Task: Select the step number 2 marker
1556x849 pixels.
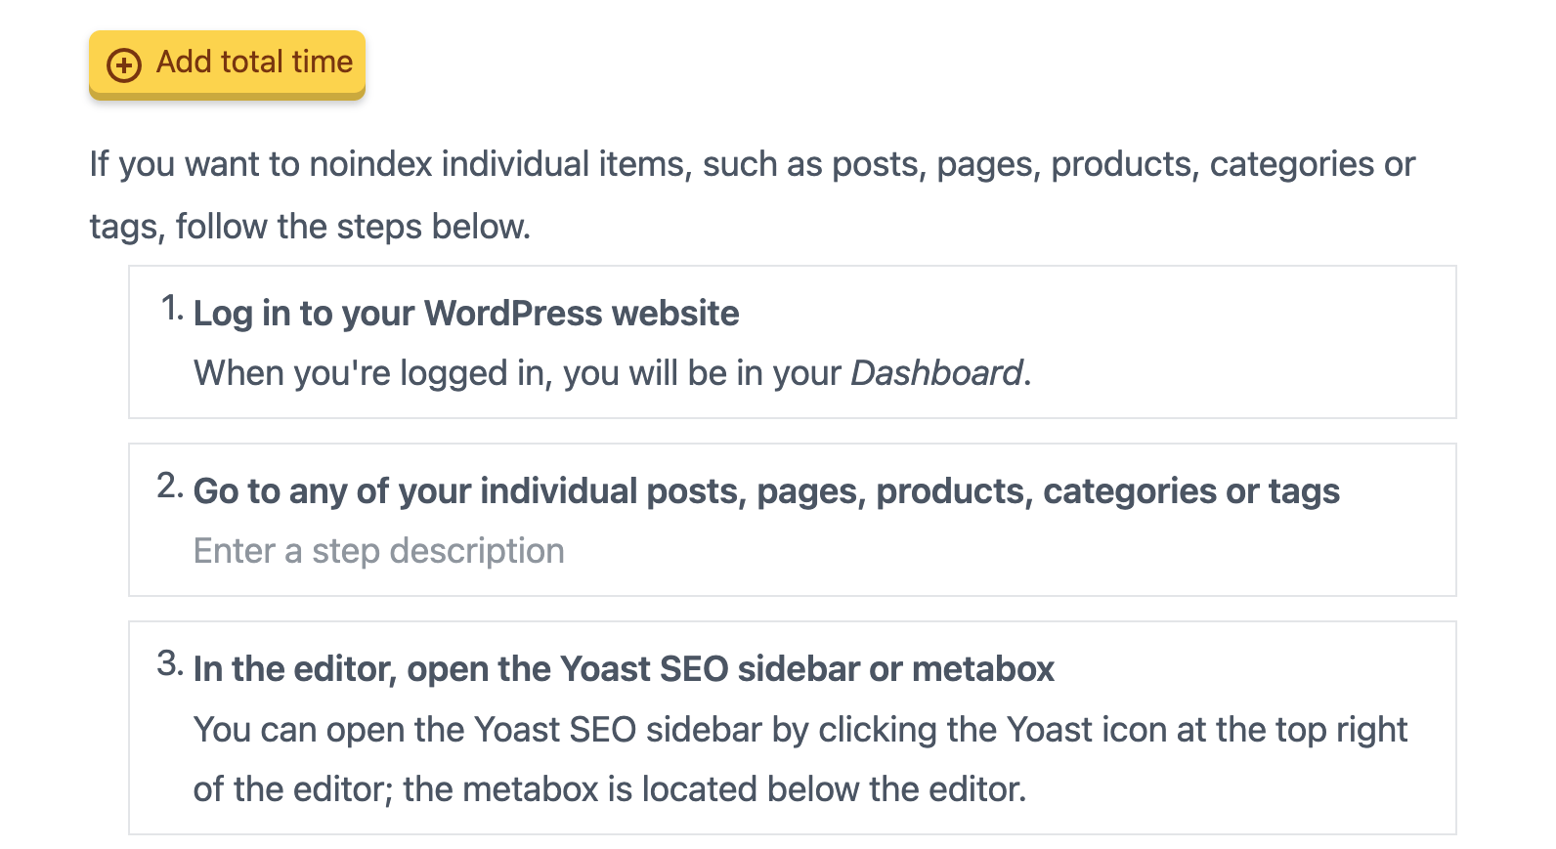Action: coord(170,487)
